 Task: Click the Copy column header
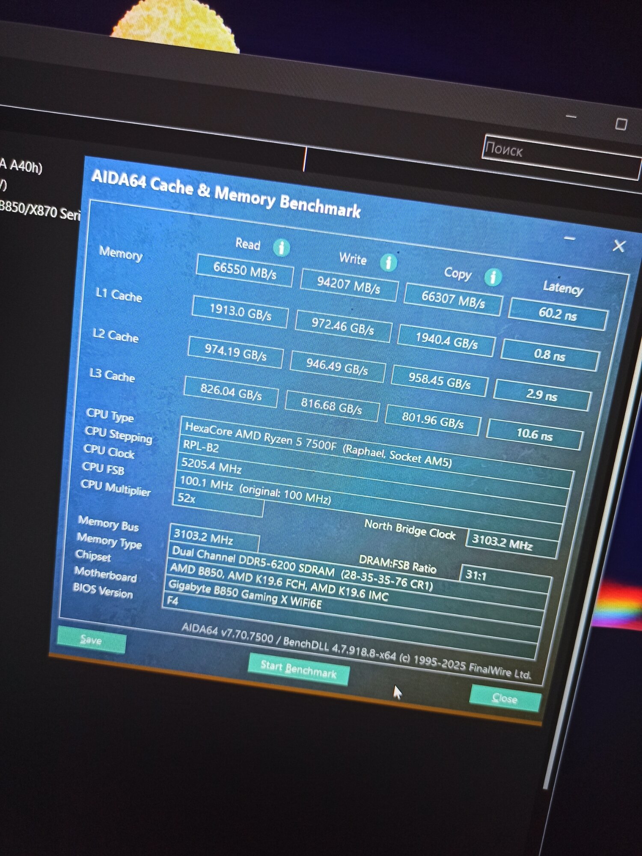[x=458, y=273]
